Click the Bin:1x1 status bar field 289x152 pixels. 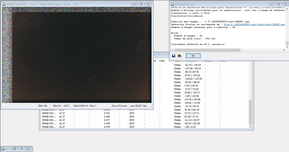pyautogui.click(x=58, y=106)
